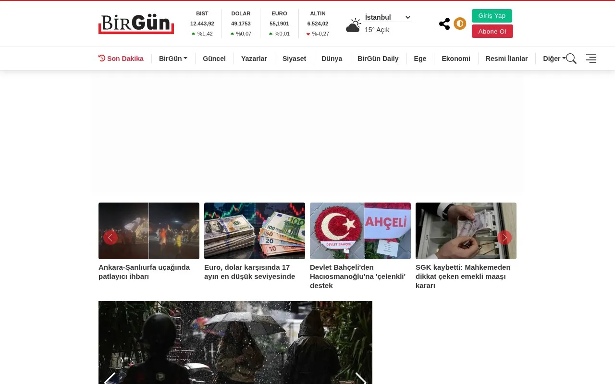Open the BirGün Daily section

[378, 59]
